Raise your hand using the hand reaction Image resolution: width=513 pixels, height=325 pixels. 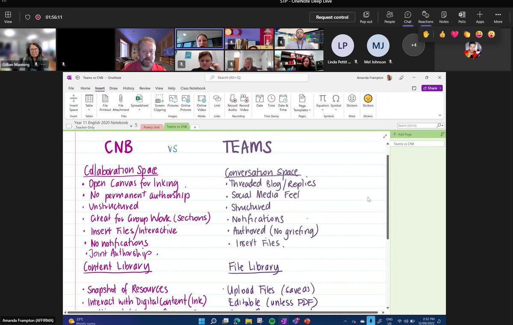(x=426, y=34)
